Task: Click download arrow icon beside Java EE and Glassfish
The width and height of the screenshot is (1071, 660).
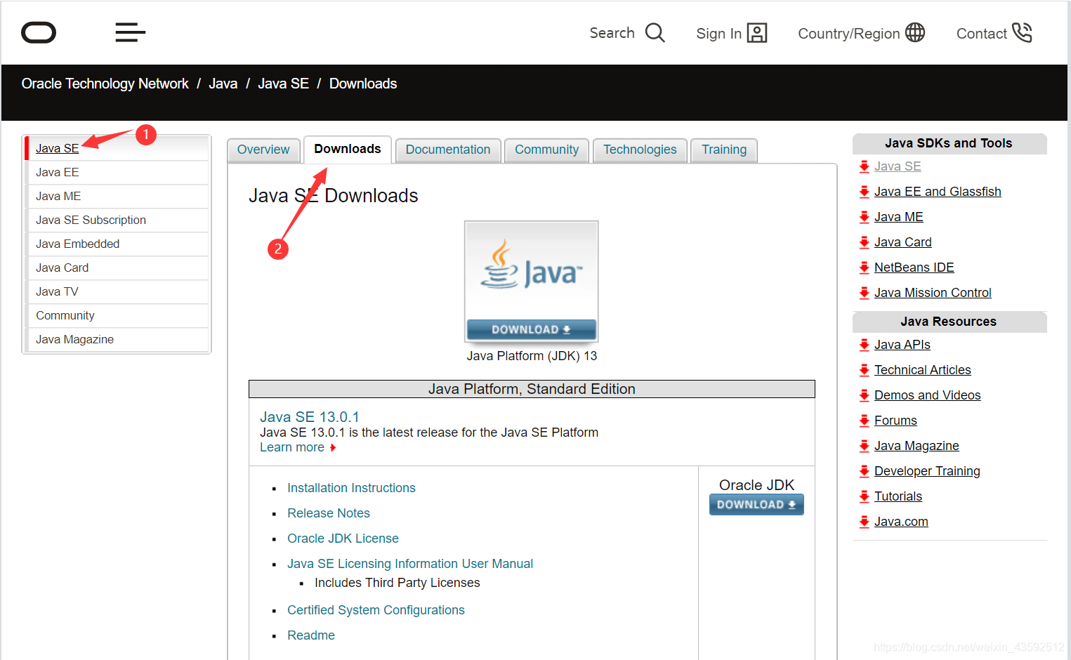Action: [864, 192]
